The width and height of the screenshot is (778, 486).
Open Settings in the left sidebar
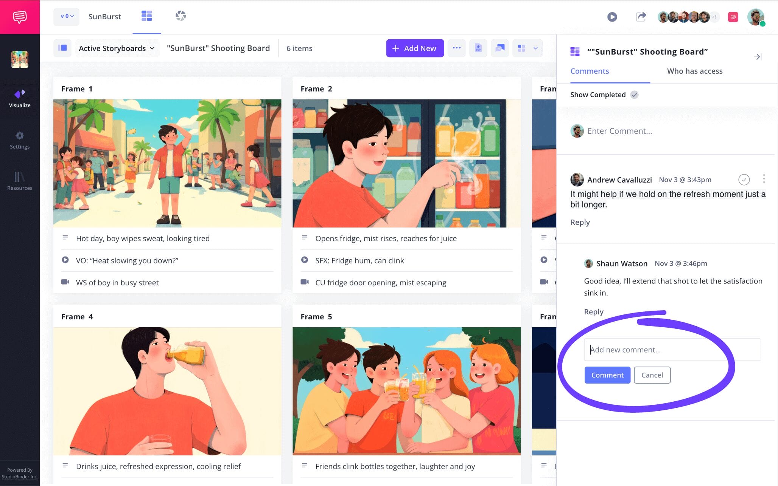(x=20, y=140)
